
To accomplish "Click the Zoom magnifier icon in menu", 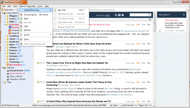I will (21, 35).
